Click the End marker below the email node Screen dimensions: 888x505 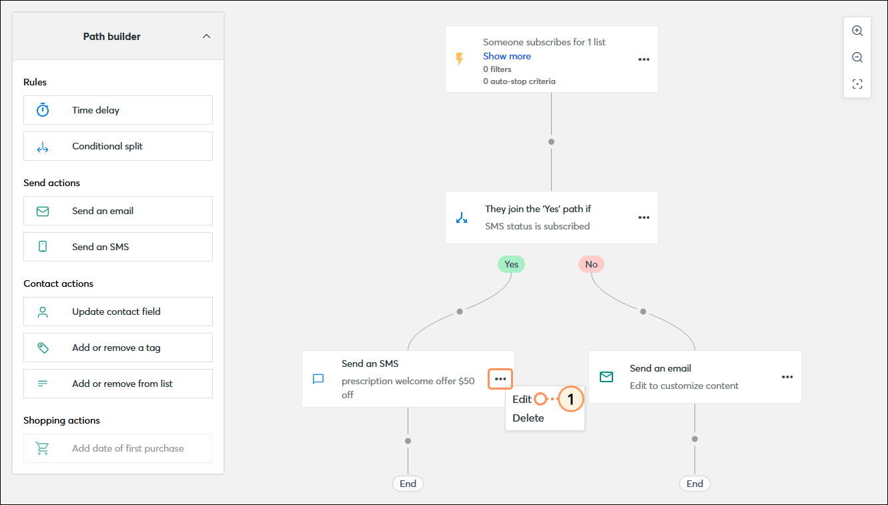point(694,483)
